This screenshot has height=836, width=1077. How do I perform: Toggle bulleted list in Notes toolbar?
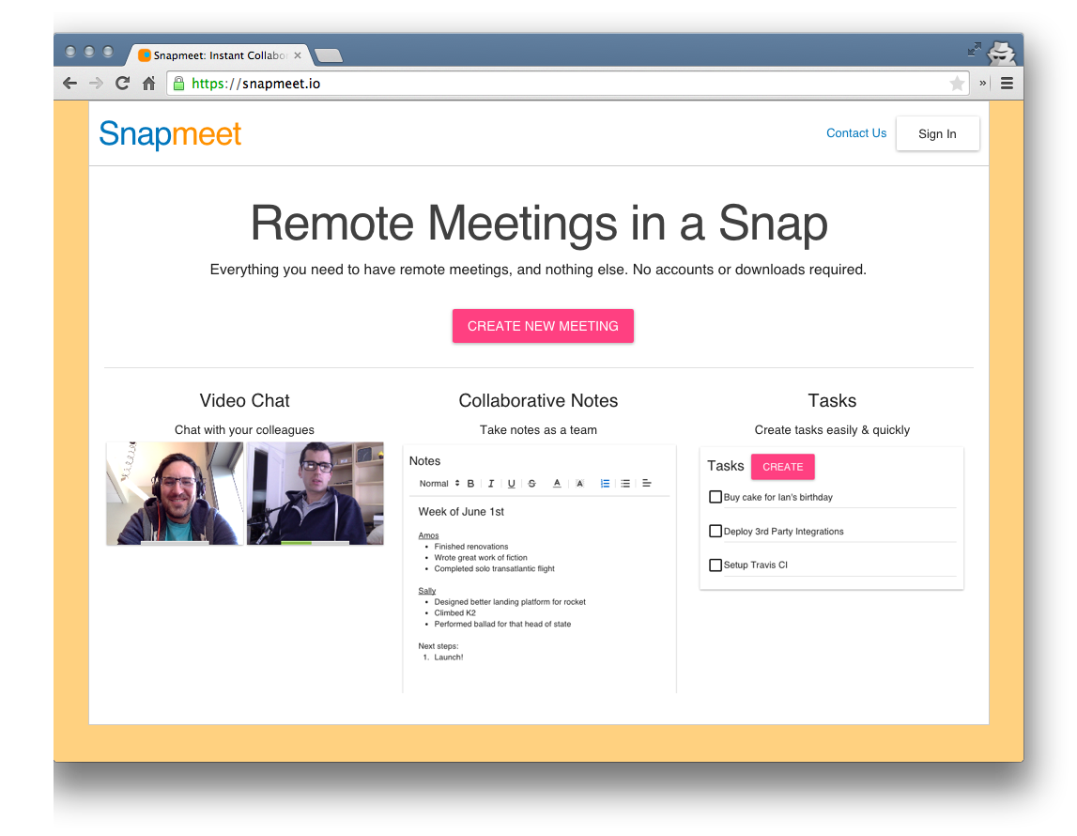point(625,484)
